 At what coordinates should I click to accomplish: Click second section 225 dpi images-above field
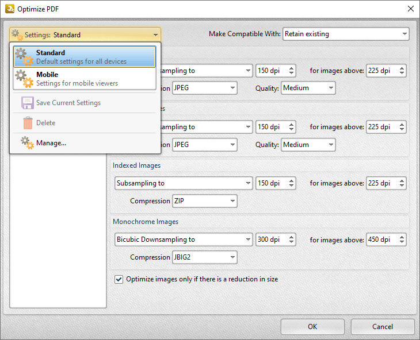click(x=386, y=127)
